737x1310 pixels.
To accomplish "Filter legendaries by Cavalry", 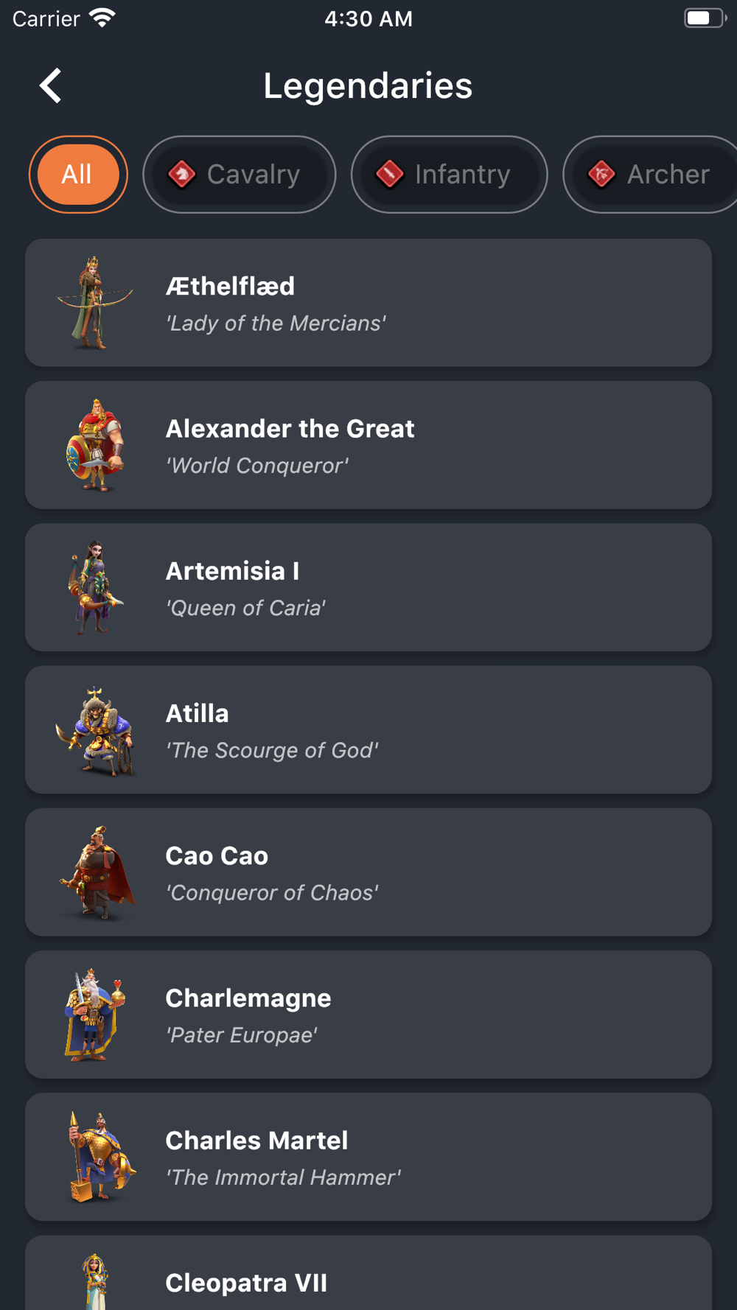I will point(240,175).
